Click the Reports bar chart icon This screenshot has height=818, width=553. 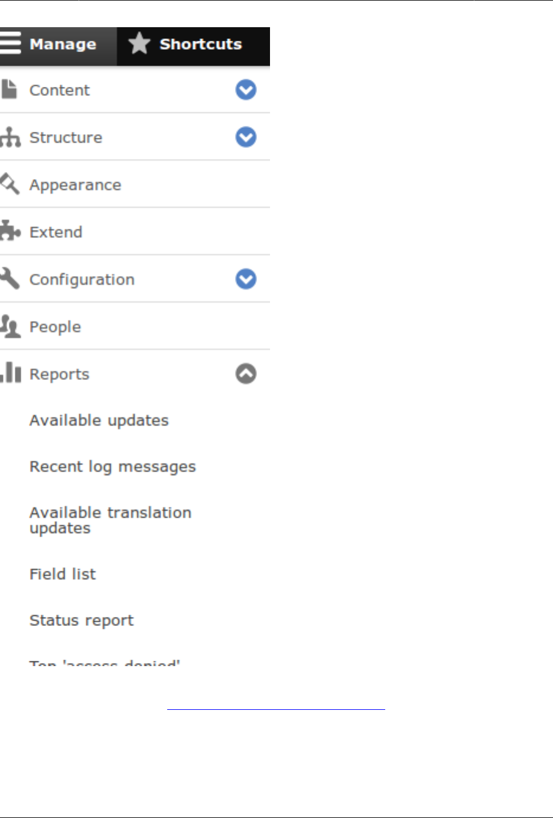click(11, 373)
